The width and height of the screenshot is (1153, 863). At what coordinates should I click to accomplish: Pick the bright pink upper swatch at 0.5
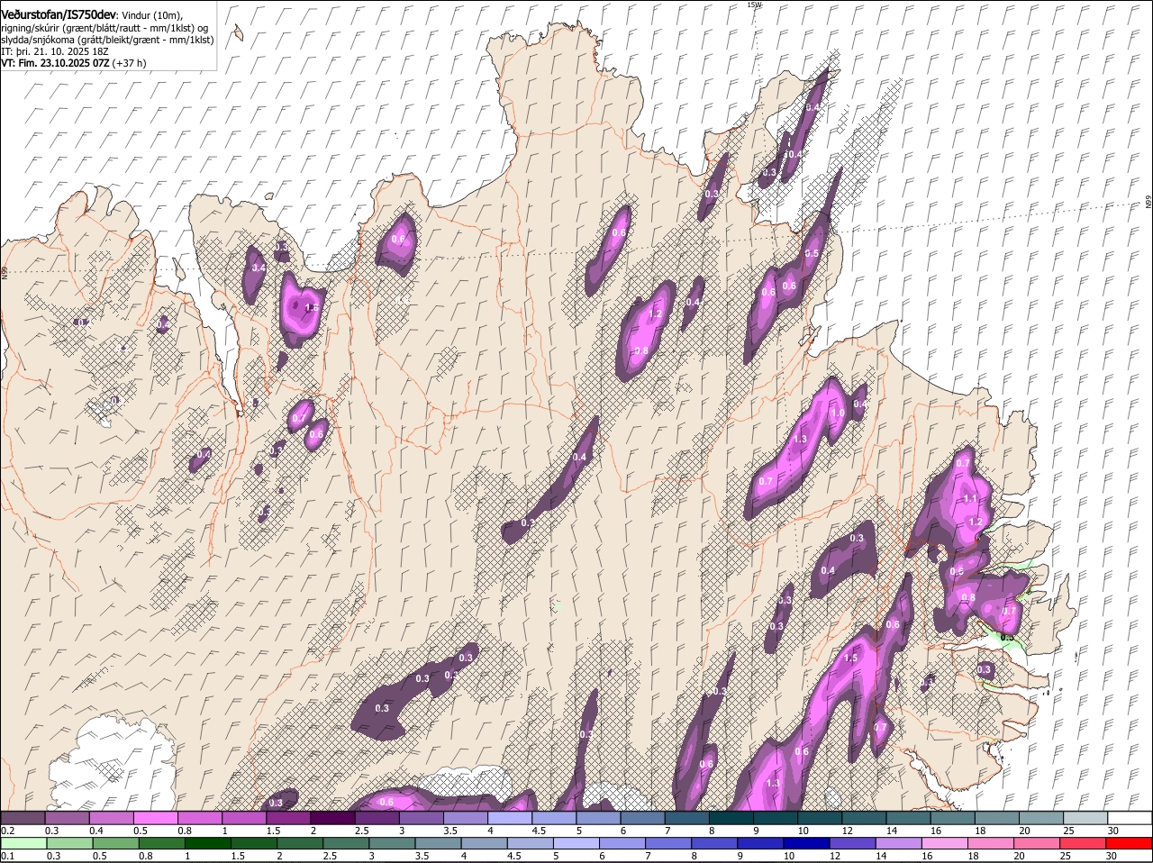coord(155,817)
